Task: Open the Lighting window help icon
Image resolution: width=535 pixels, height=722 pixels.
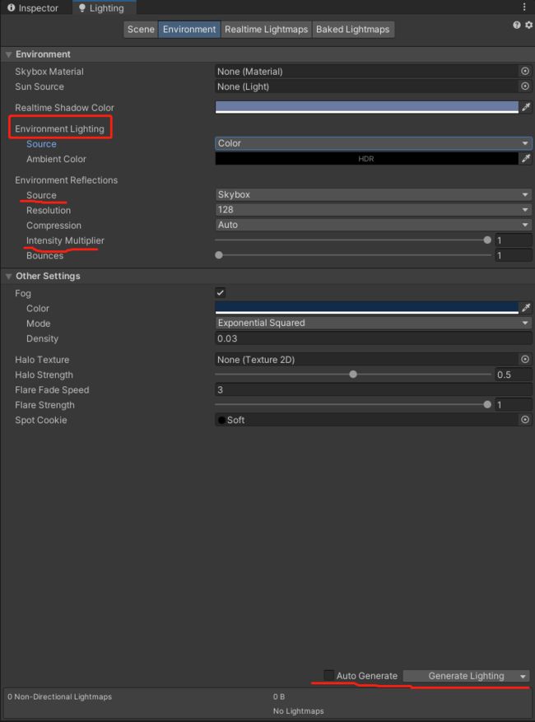Action: (x=517, y=25)
